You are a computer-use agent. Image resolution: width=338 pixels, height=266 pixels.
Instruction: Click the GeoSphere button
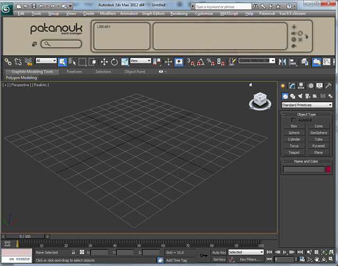tap(318, 133)
